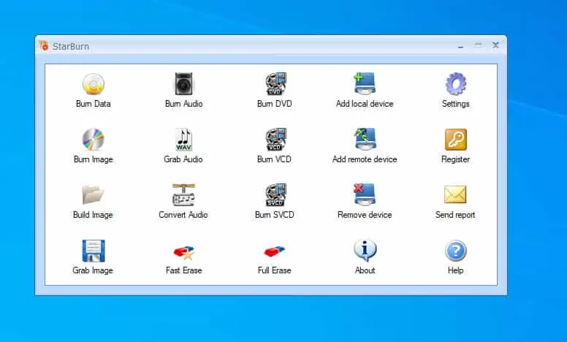Open the Convert Audio tool icon
The image size is (567, 342).
point(183,195)
